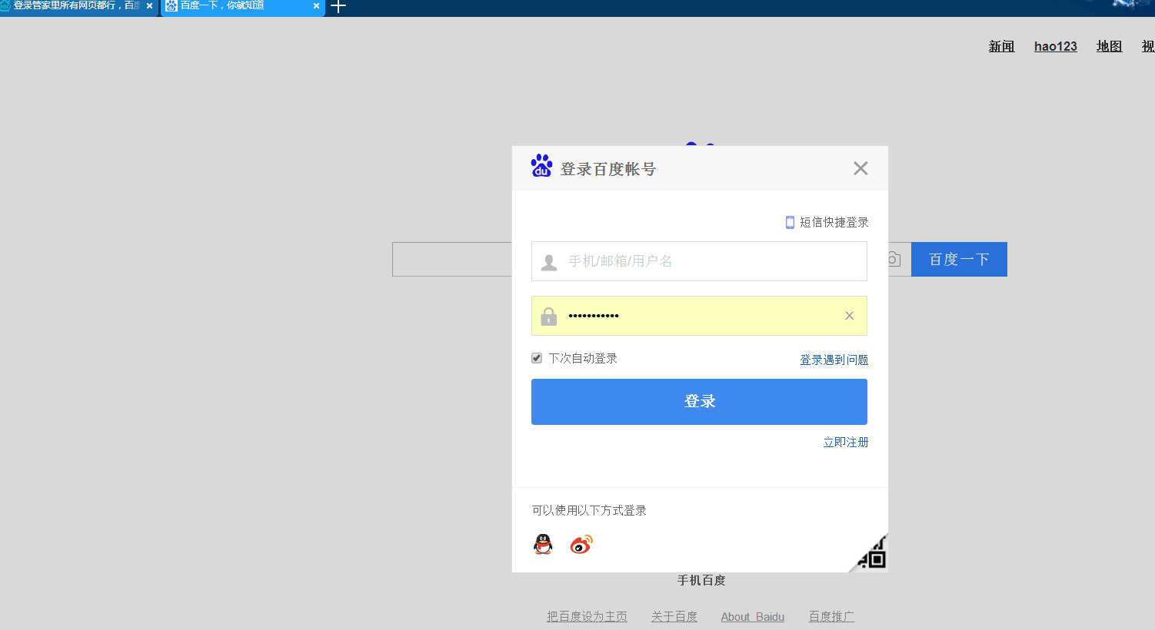Open the hao123 link

click(1055, 46)
